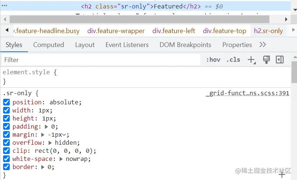Disable the padding: 0 declaration

(x=7, y=126)
